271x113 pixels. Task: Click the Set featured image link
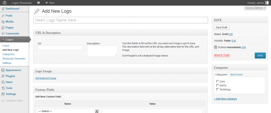coord(46,78)
